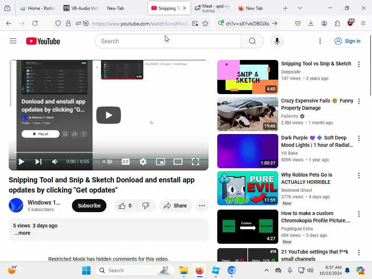Bookmark this page with the star
Screen dimensions: 372x279
click(205, 23)
